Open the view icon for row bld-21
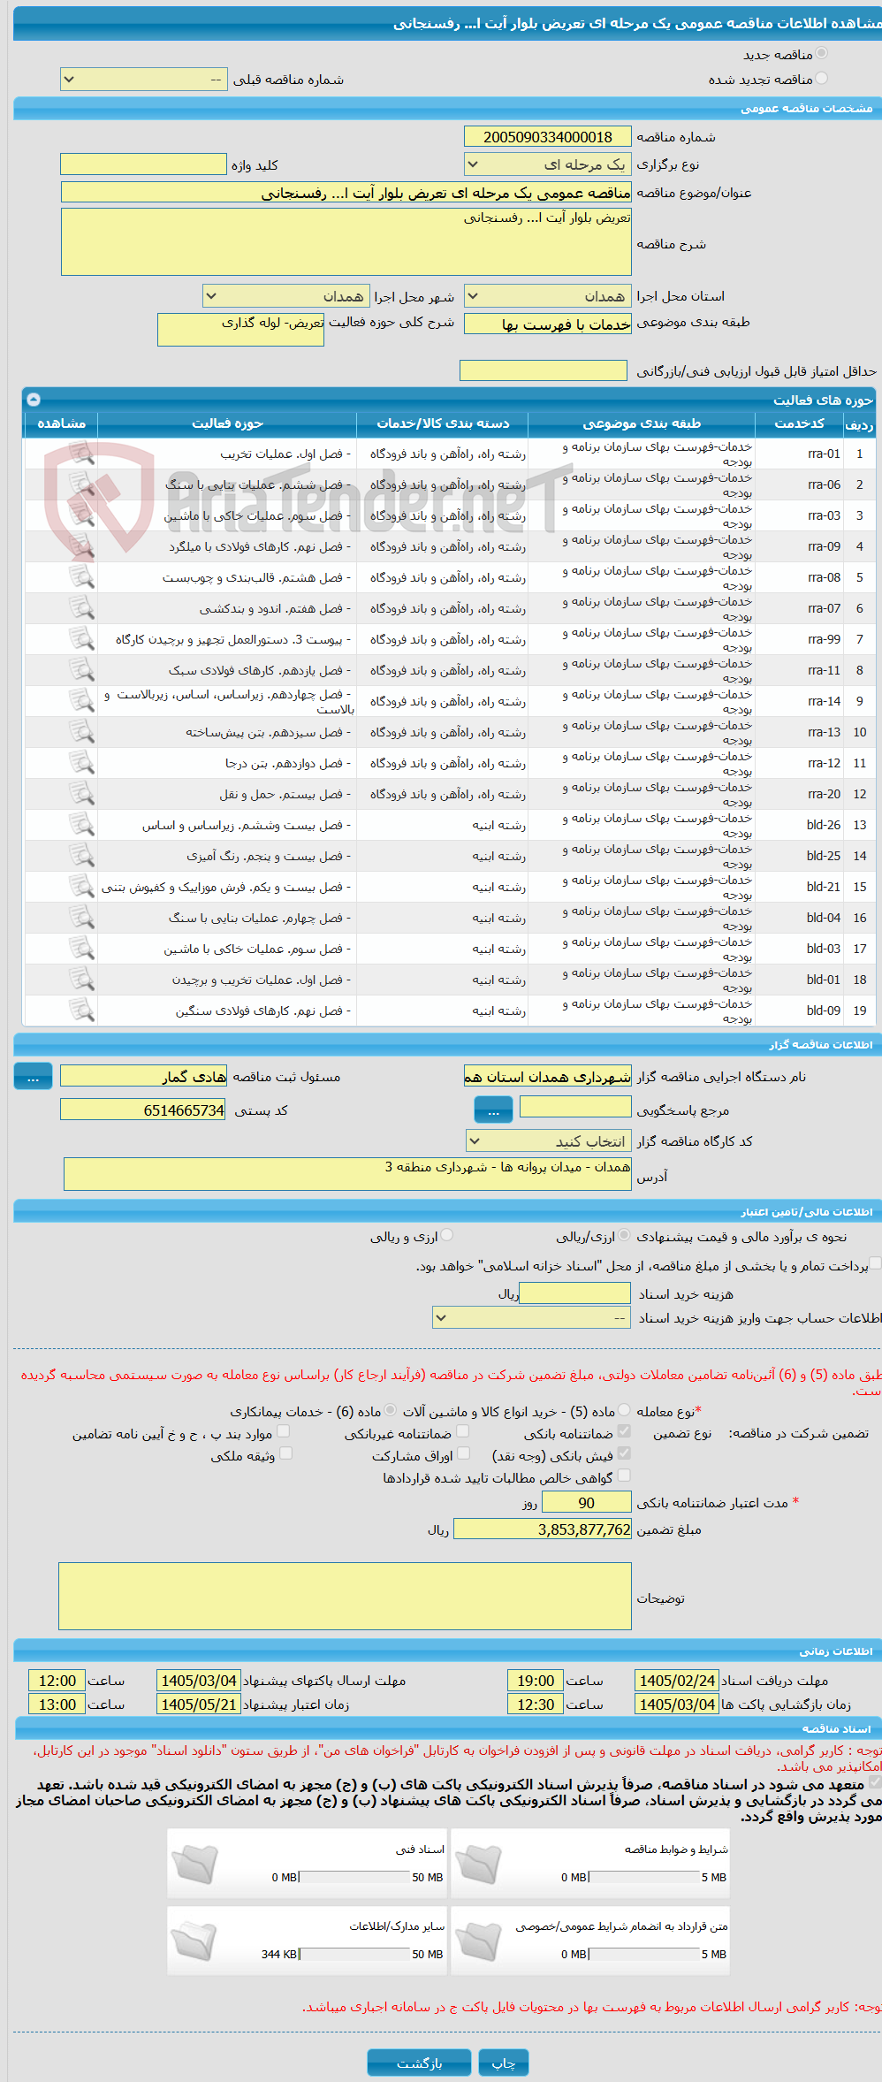The image size is (882, 2082). click(81, 887)
